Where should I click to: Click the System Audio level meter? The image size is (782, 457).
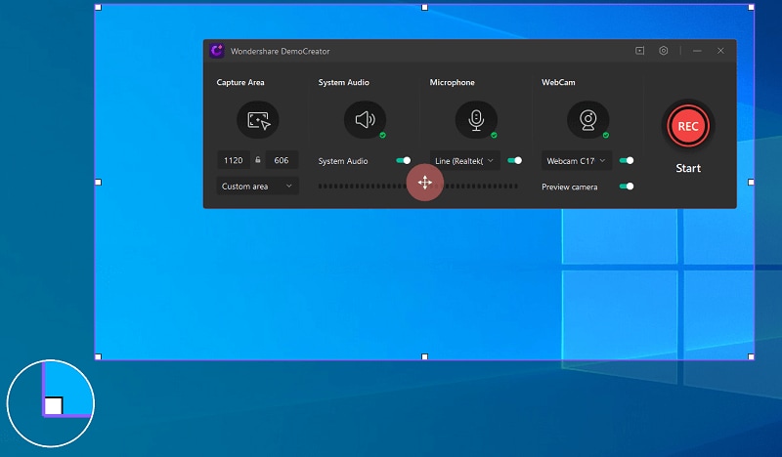(363, 187)
